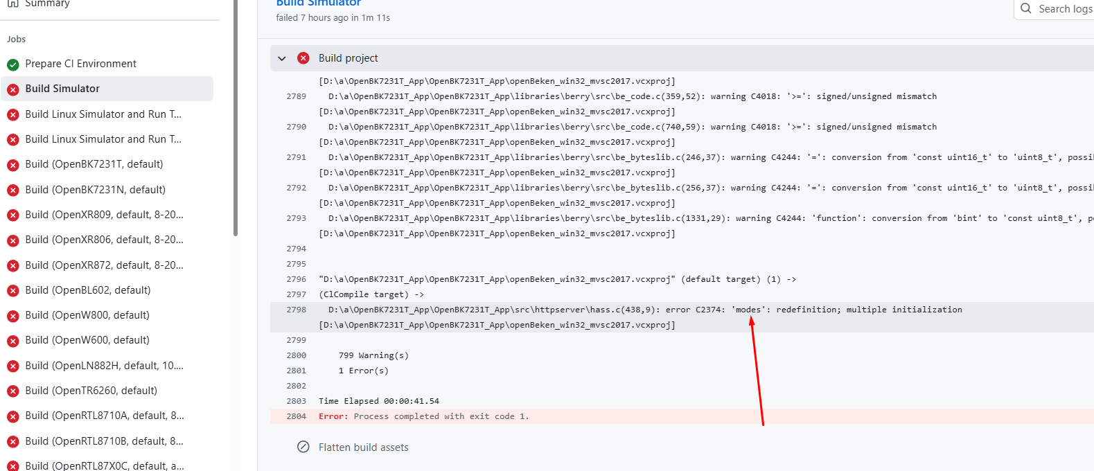Open Build (OpenRTL8710A, default) job

pyautogui.click(x=105, y=416)
